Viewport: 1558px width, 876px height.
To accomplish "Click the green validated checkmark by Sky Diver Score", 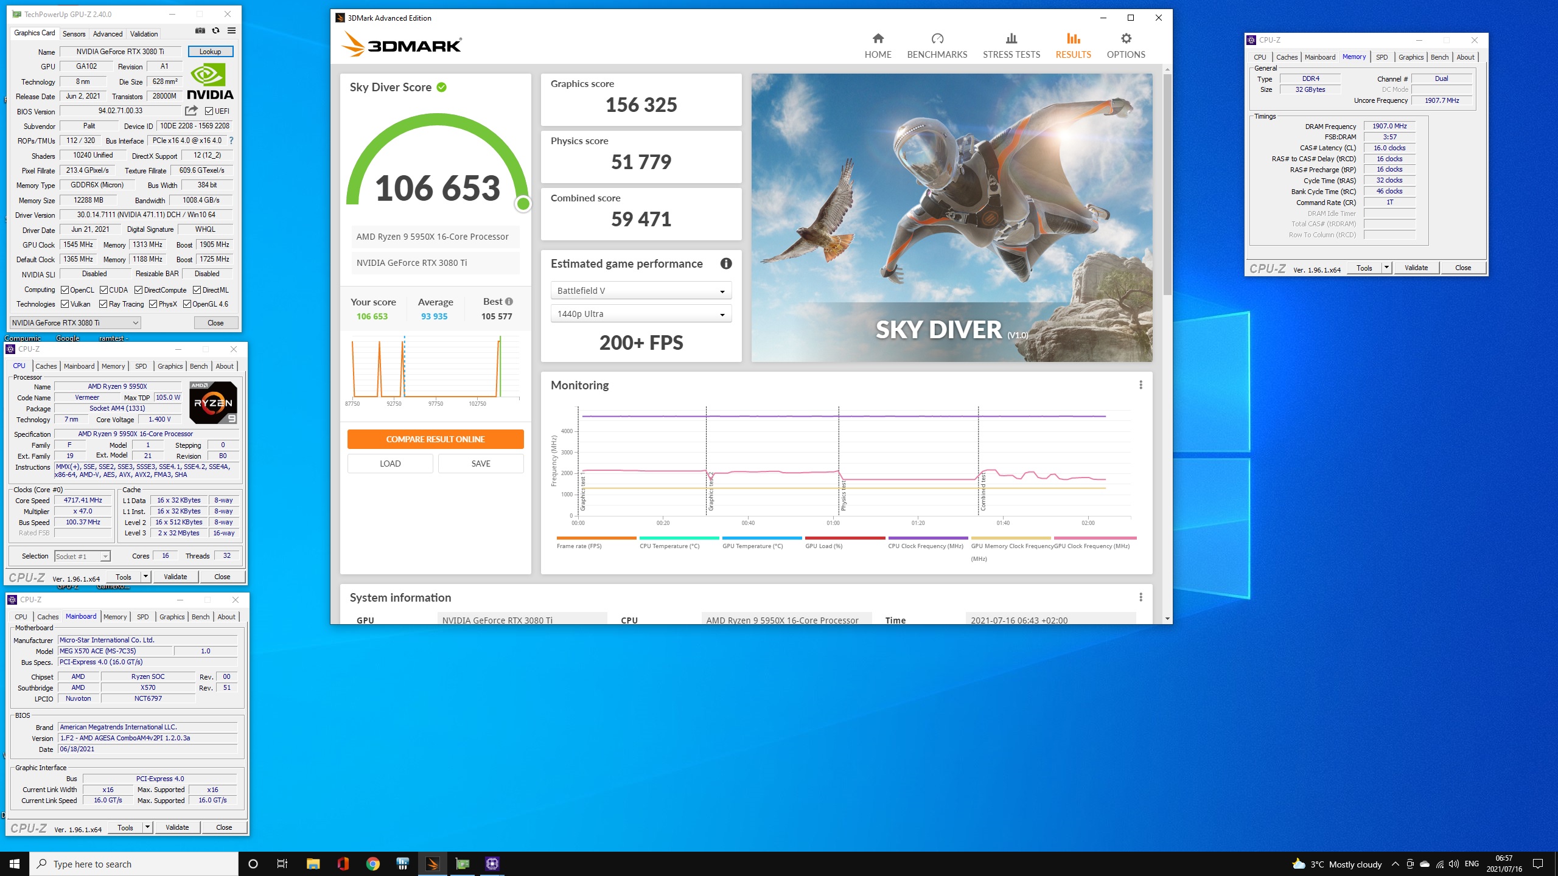I will (442, 87).
